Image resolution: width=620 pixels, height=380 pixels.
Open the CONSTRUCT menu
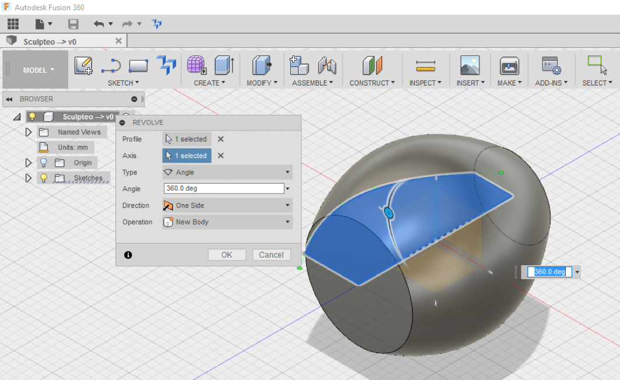pos(372,83)
